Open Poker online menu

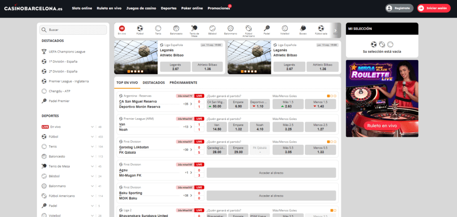192,8
